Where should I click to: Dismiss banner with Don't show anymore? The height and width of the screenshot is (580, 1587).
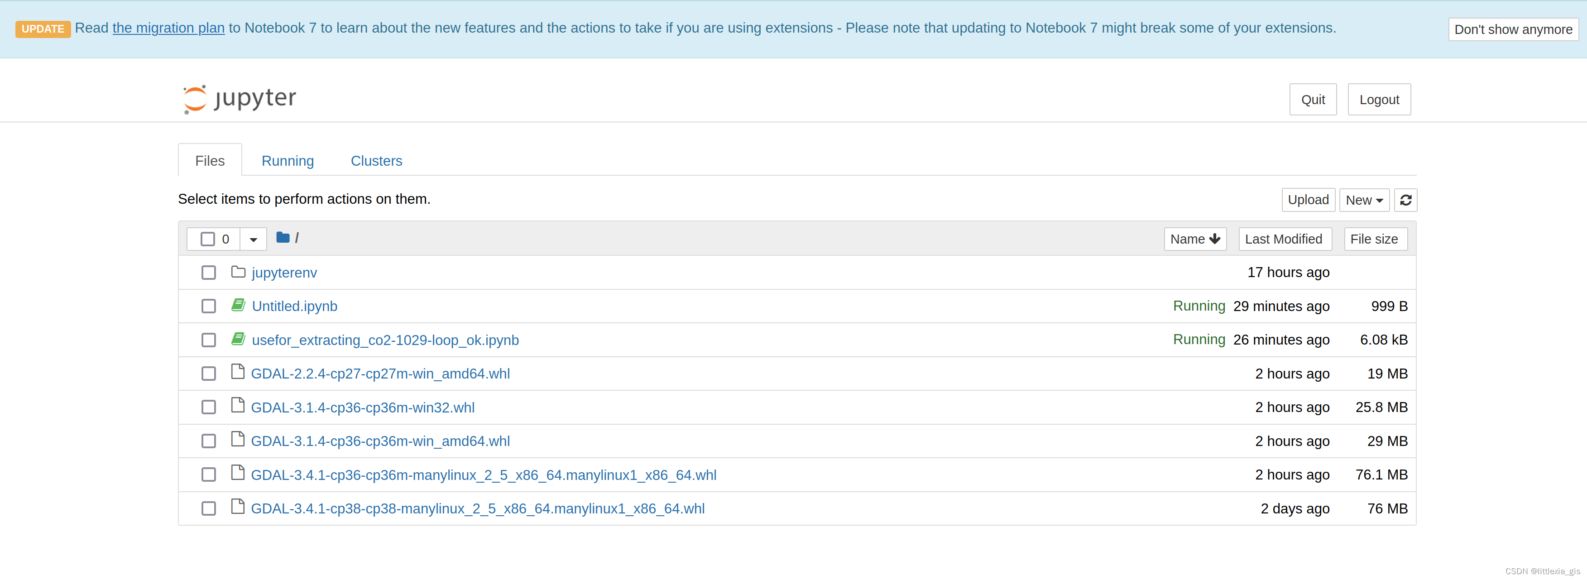[1512, 29]
